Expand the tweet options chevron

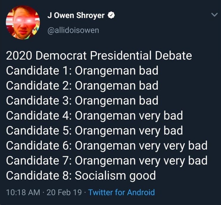pyautogui.click(x=215, y=15)
